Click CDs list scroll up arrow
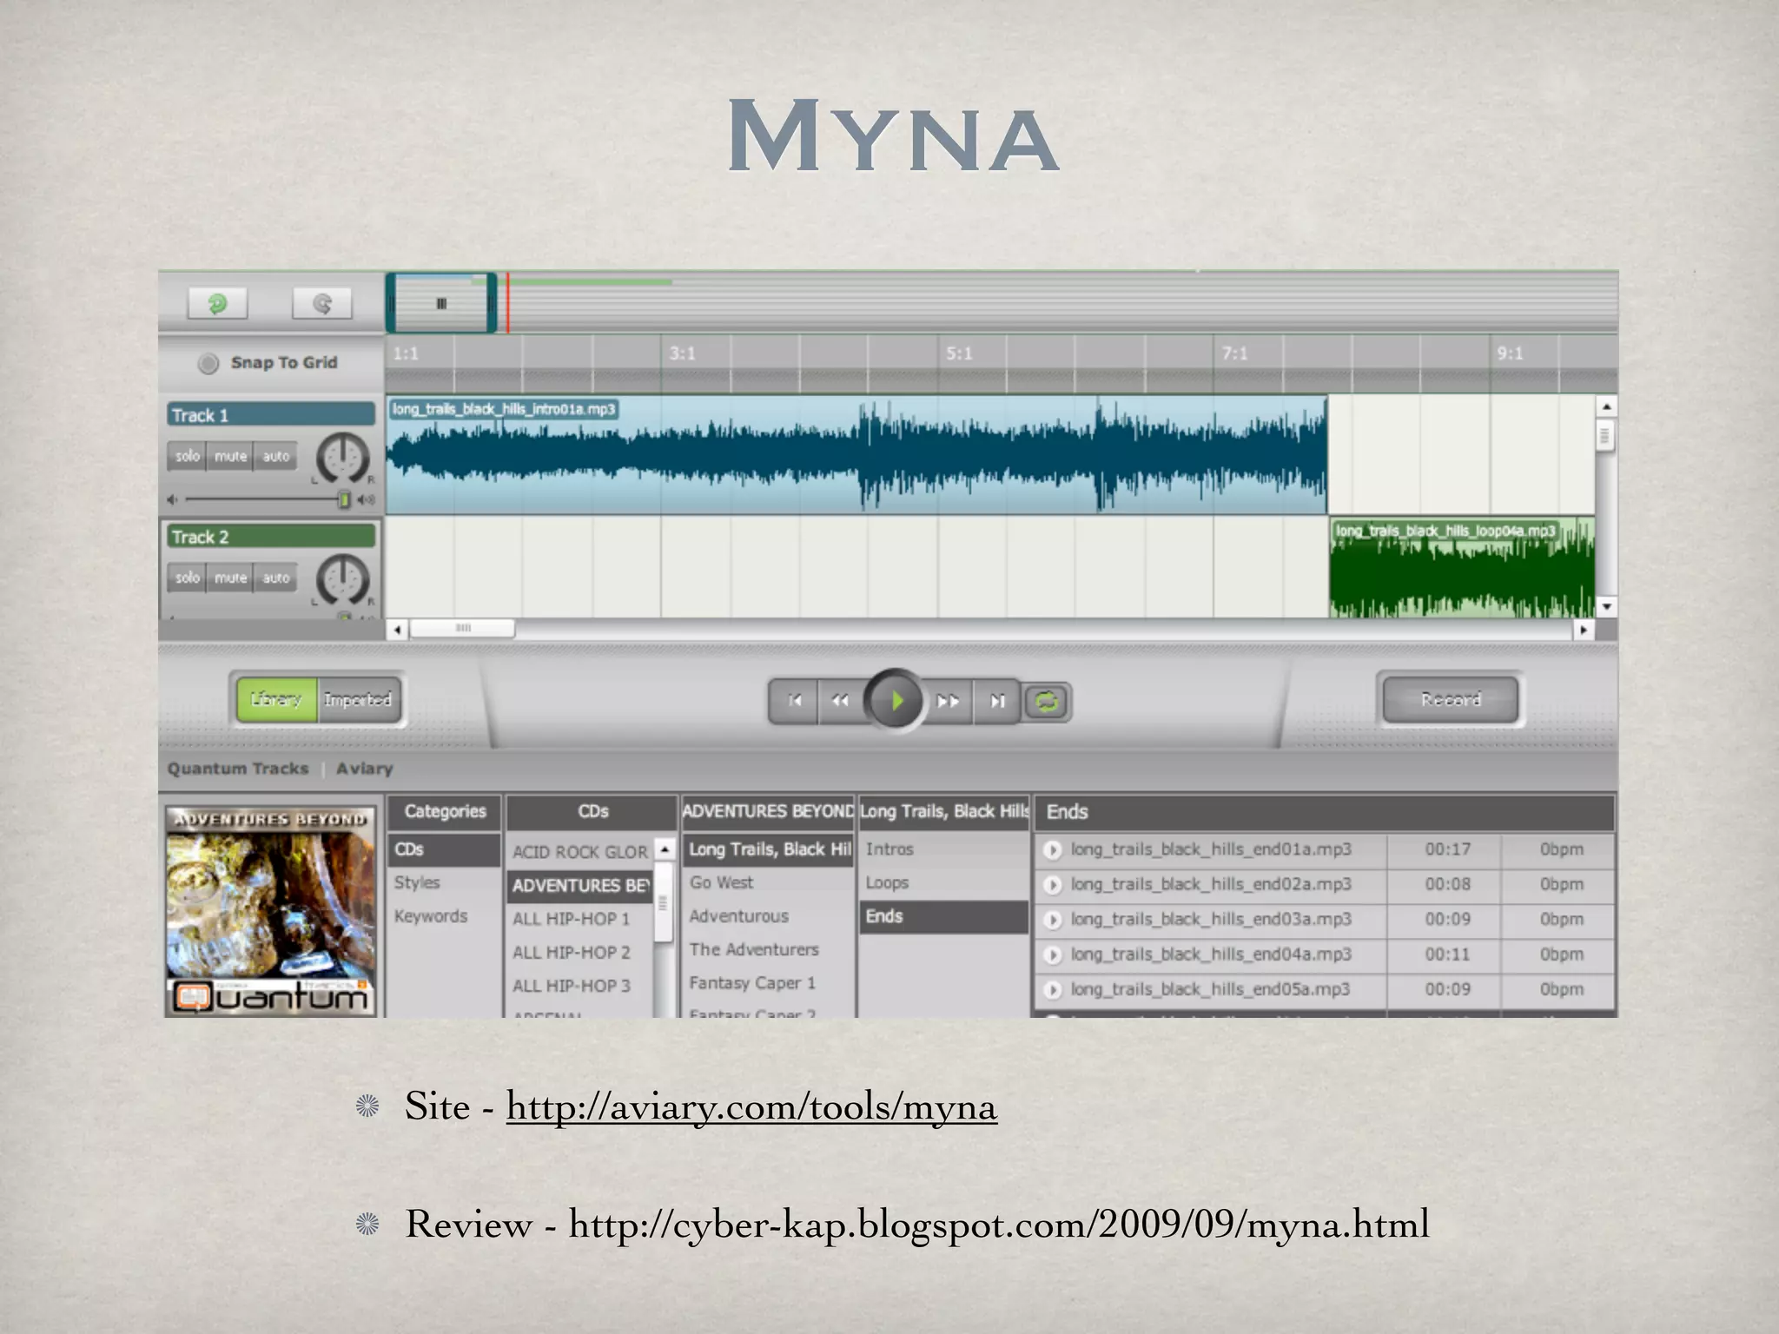The image size is (1779, 1334). 665,849
